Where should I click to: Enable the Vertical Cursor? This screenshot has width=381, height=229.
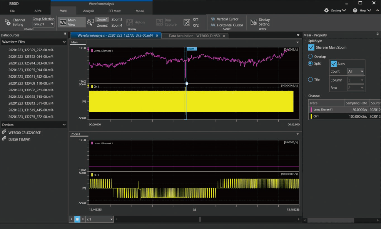tap(226, 19)
